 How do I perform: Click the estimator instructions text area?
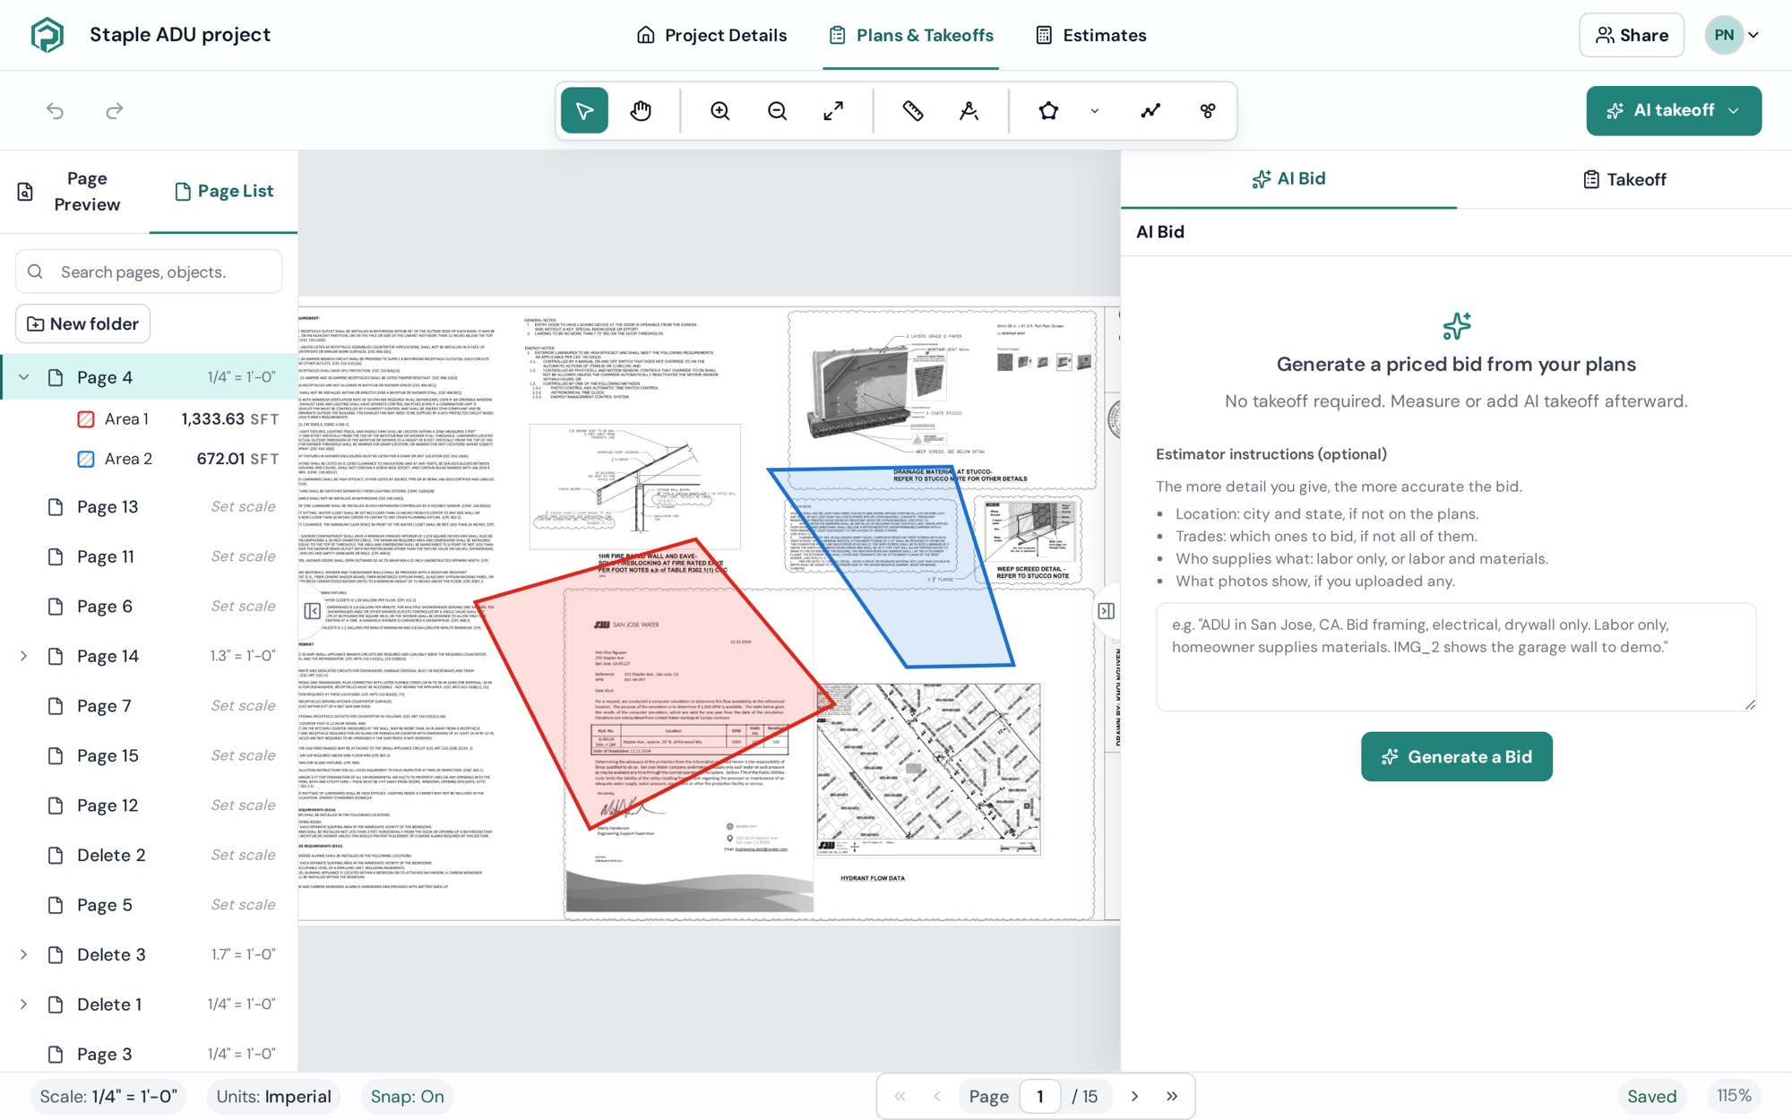pyautogui.click(x=1456, y=657)
